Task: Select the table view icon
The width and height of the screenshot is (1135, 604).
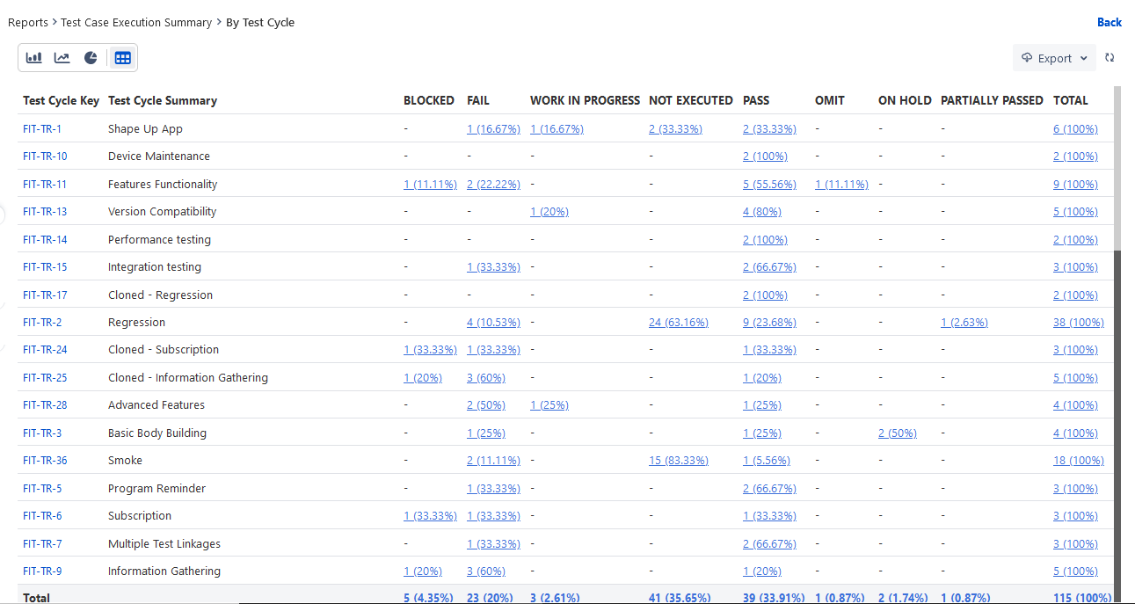Action: tap(122, 57)
